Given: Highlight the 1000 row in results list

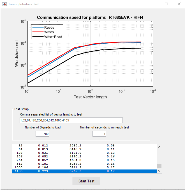Looking at the screenshot, I should tap(84, 167).
